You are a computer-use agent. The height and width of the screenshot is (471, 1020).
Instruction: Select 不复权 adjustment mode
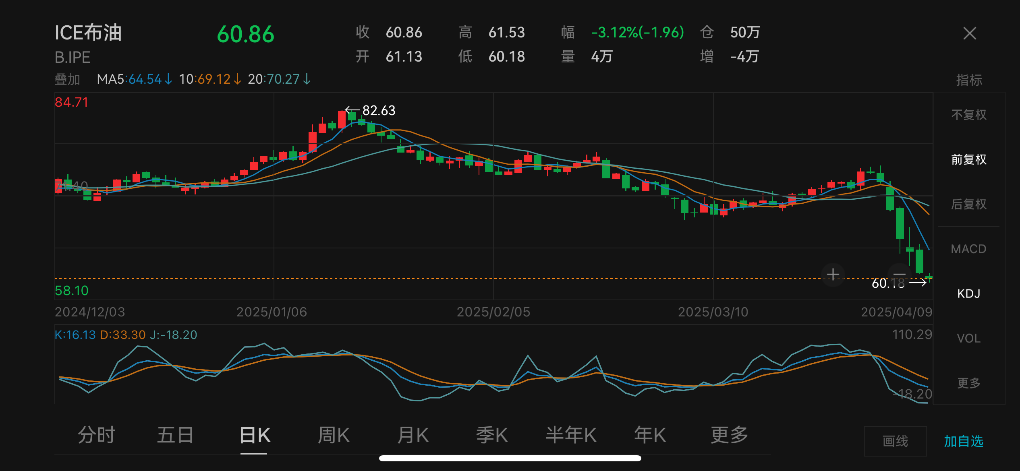click(x=969, y=115)
